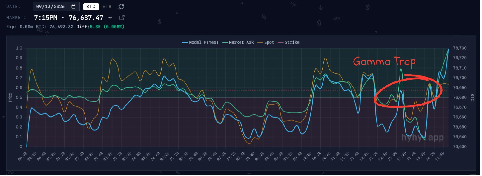Viewport: 482px width, 176px height.
Task: Toggle Model P(Yes) series in legend
Action: click(200, 42)
